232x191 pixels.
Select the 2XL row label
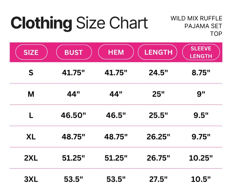pos(31,158)
